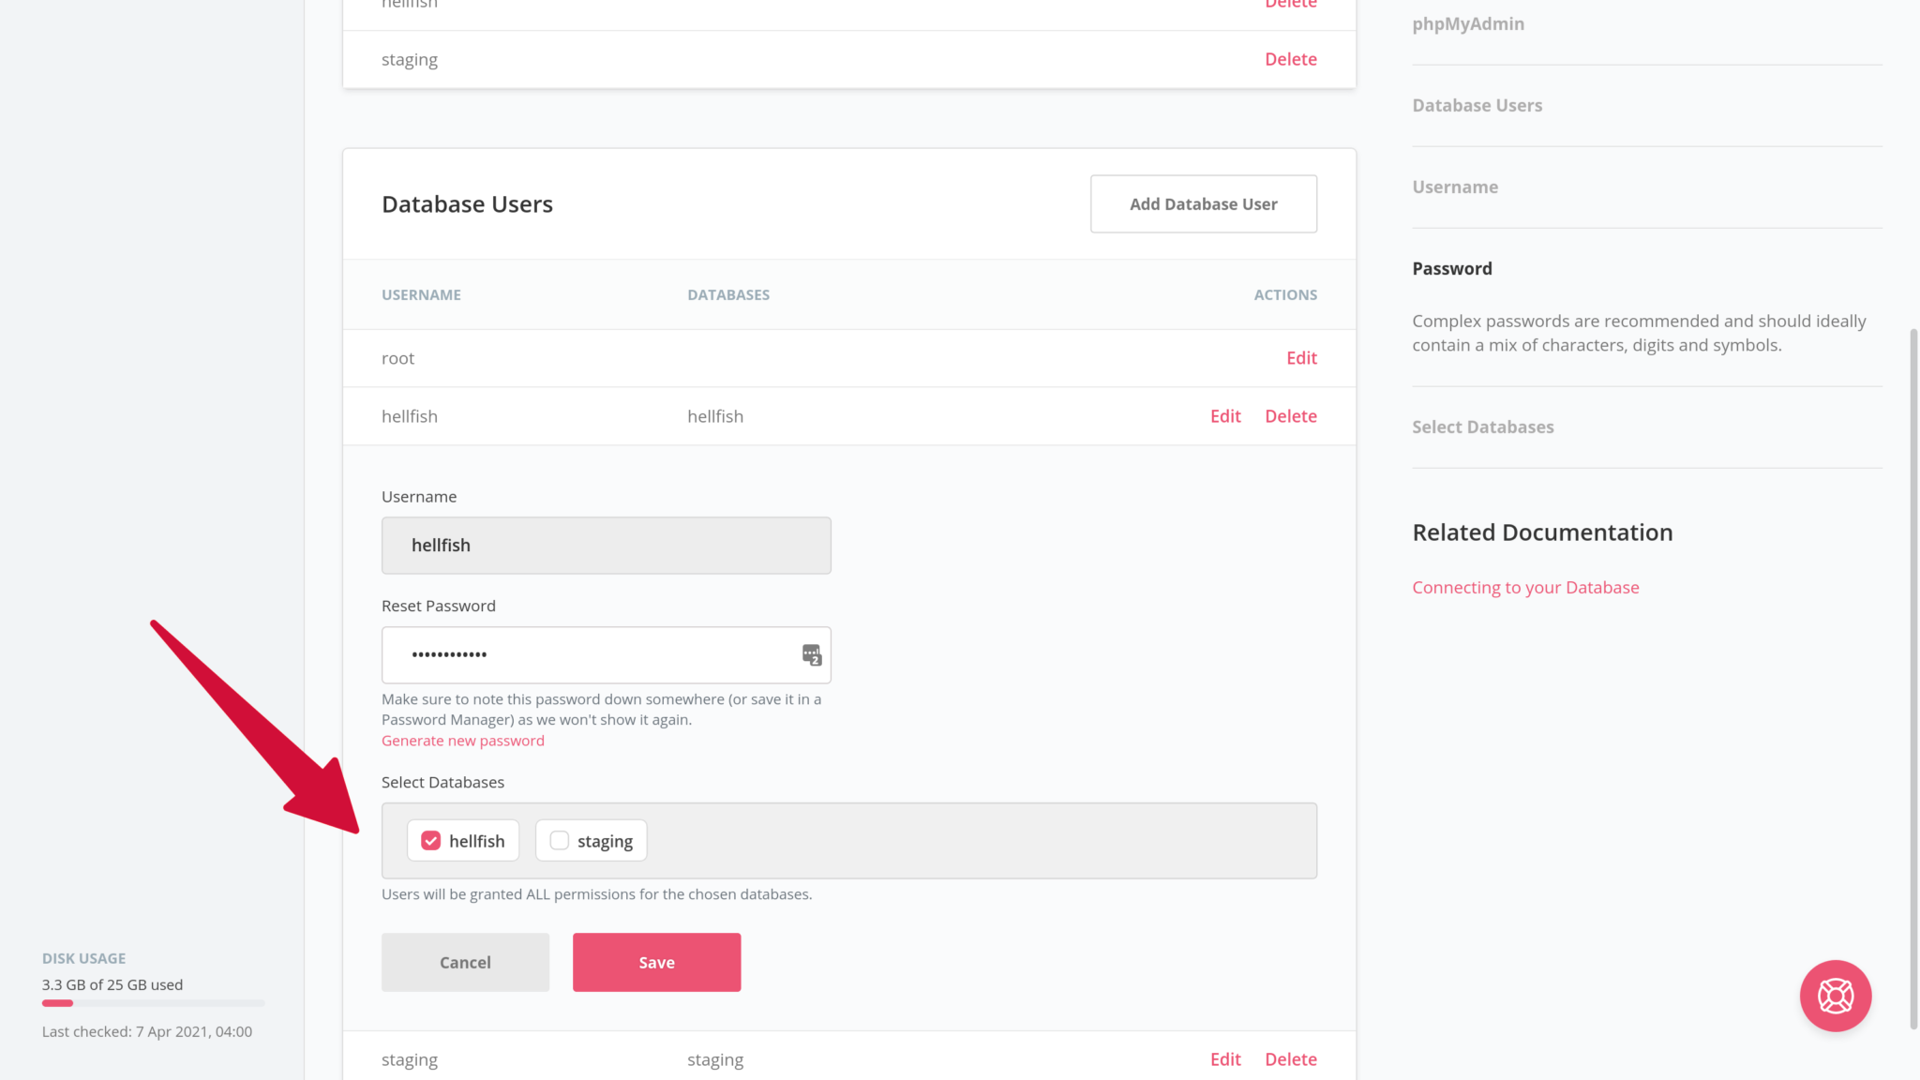Click the Add Database User button

point(1203,203)
